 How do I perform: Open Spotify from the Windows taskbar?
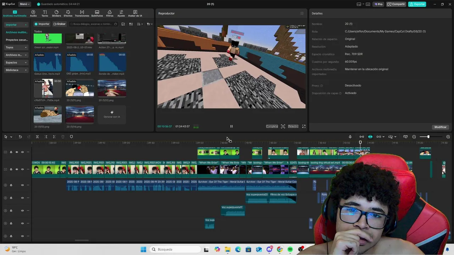coord(290,249)
